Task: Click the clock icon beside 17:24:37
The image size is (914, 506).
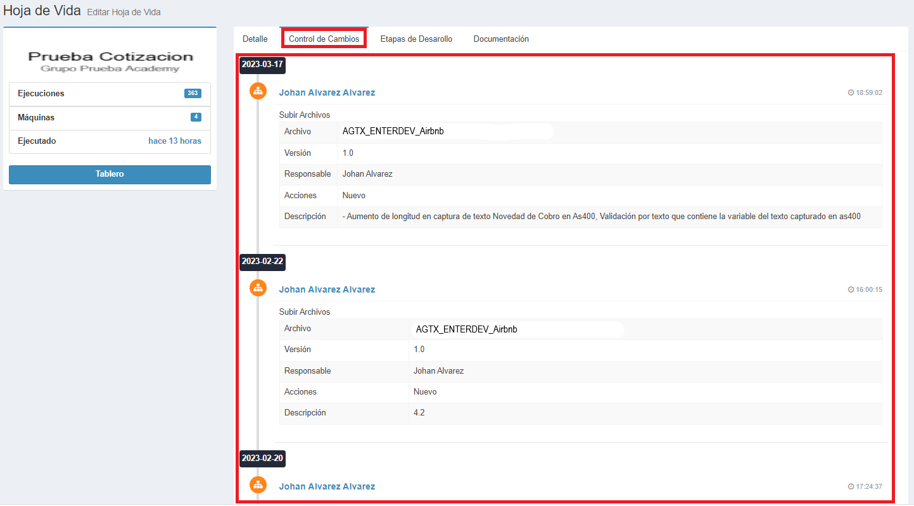Action: point(851,486)
